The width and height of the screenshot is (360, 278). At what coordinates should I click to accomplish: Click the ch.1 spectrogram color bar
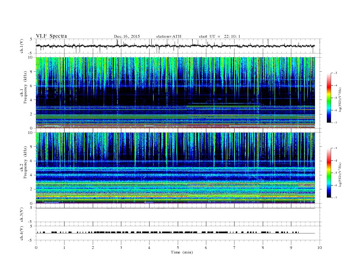pyautogui.click(x=329, y=98)
